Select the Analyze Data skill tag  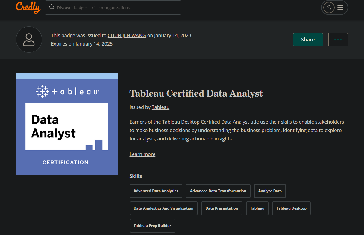point(270,191)
